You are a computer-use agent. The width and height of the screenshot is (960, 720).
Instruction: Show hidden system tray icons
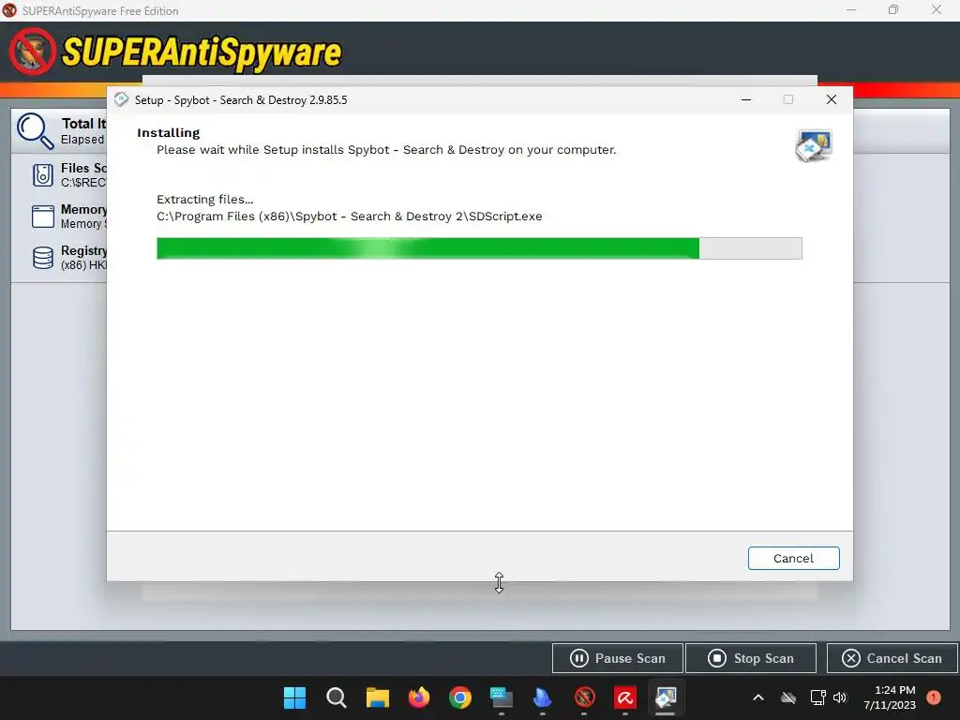757,697
